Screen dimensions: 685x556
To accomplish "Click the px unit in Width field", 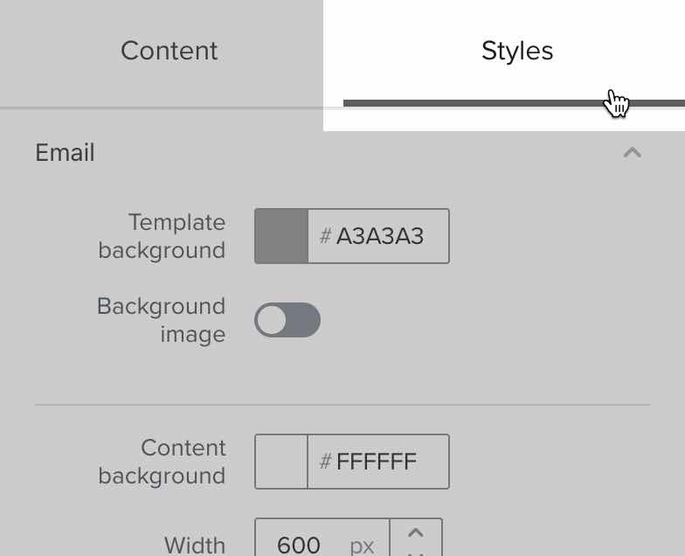I will click(362, 546).
